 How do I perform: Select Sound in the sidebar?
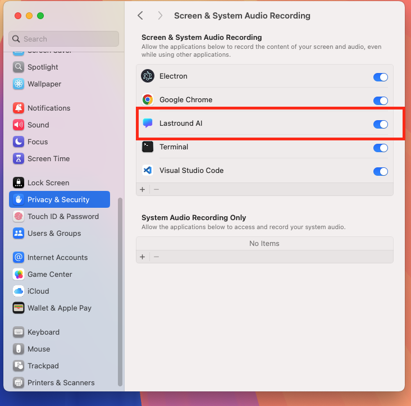pyautogui.click(x=38, y=125)
